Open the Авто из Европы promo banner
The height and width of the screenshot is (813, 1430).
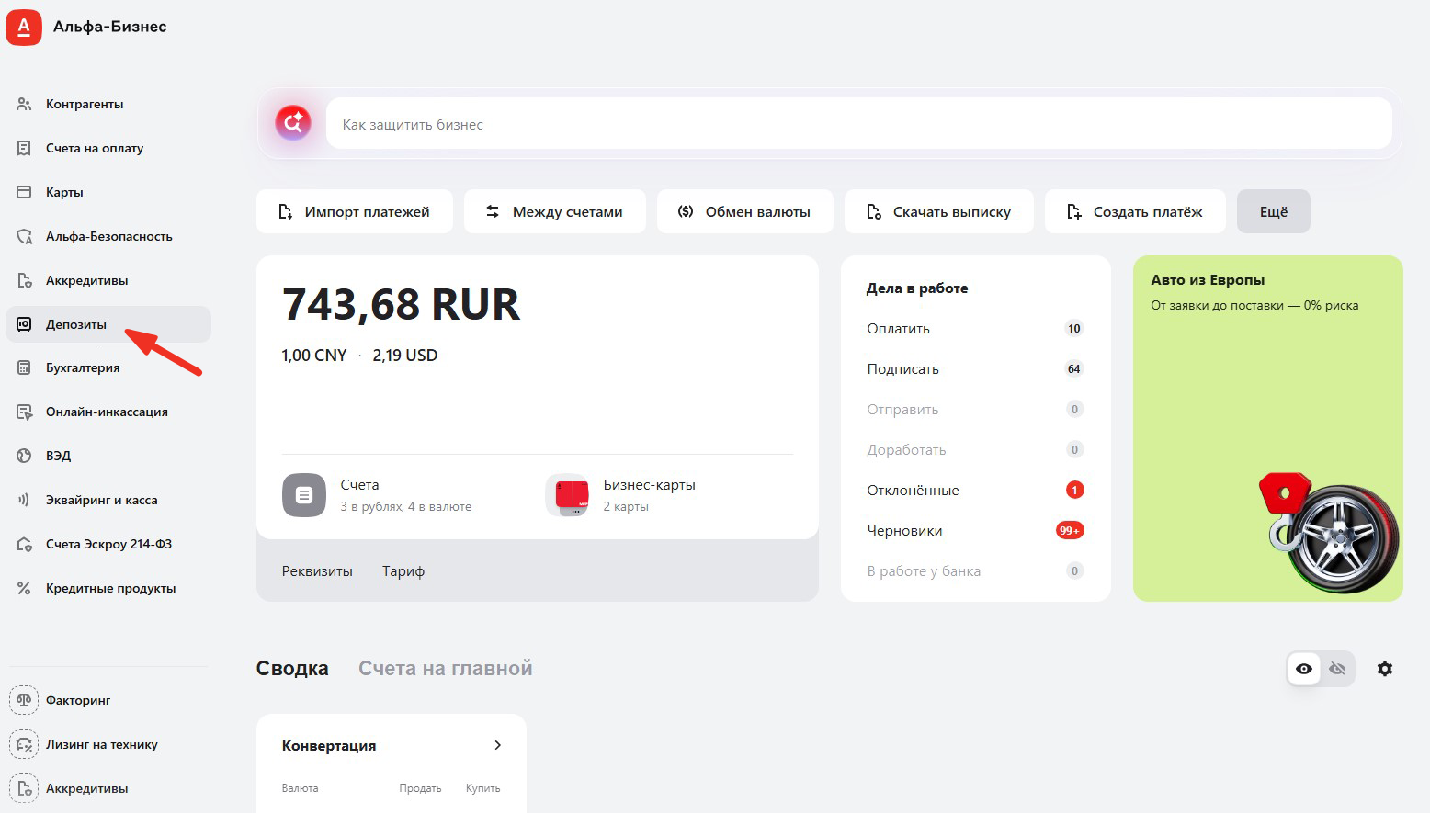pos(1267,428)
